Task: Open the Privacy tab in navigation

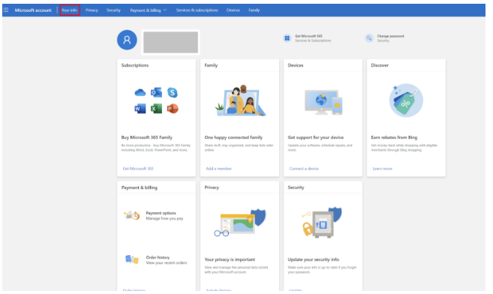Action: click(92, 10)
